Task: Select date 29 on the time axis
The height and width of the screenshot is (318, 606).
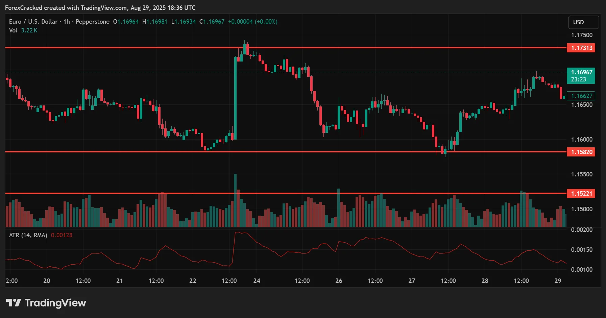Action: tap(558, 281)
